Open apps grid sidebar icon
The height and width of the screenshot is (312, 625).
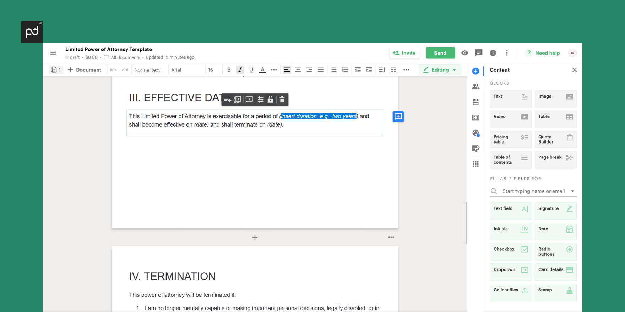476,164
